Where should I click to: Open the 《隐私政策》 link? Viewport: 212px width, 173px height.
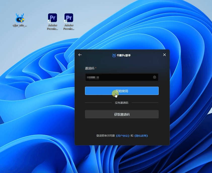(141, 136)
